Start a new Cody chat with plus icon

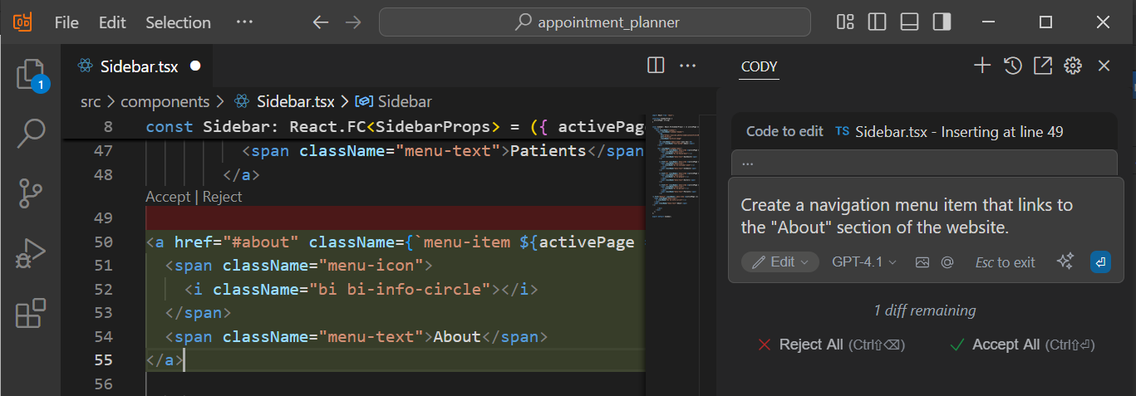pyautogui.click(x=982, y=66)
